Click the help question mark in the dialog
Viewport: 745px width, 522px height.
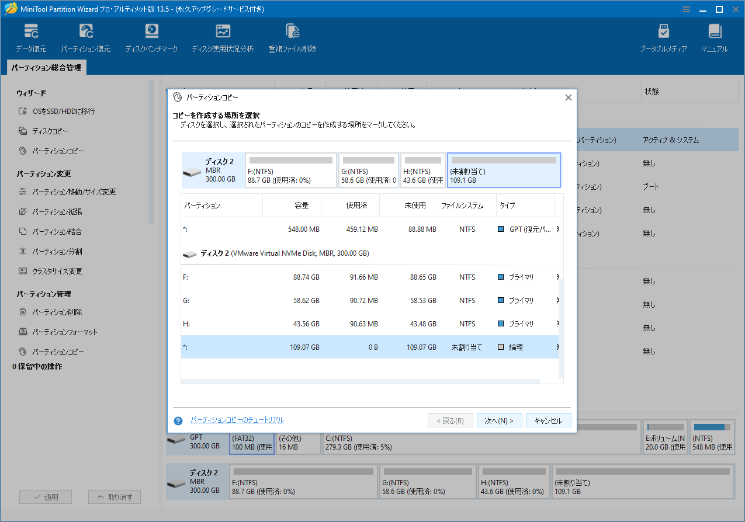(178, 420)
